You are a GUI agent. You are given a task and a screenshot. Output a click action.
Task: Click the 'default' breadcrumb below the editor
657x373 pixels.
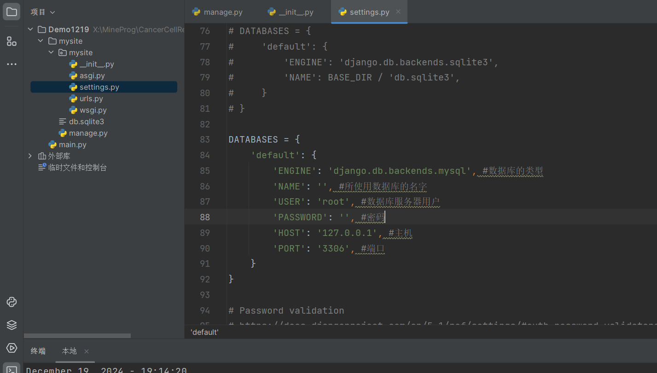tap(204, 332)
